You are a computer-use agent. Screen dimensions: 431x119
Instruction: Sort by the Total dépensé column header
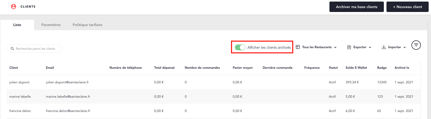coord(164,68)
